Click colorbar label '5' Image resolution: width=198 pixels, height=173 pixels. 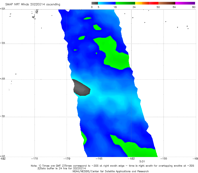(98, 7)
